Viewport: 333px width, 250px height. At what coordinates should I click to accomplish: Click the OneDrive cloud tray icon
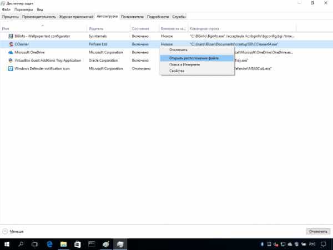point(290,244)
